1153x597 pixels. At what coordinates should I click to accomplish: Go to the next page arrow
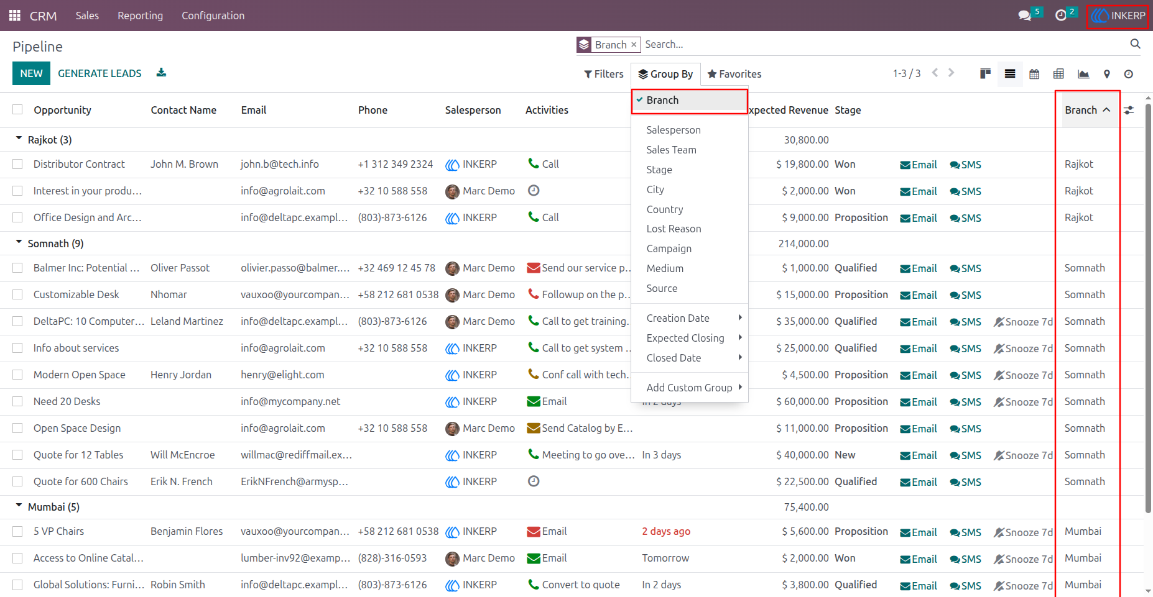(x=951, y=73)
